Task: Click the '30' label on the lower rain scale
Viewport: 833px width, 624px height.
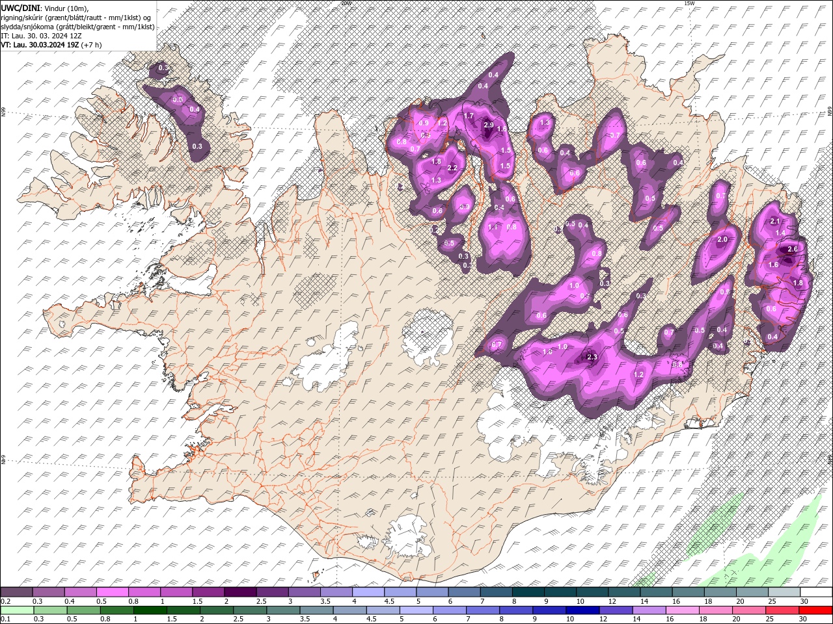Action: (802, 619)
